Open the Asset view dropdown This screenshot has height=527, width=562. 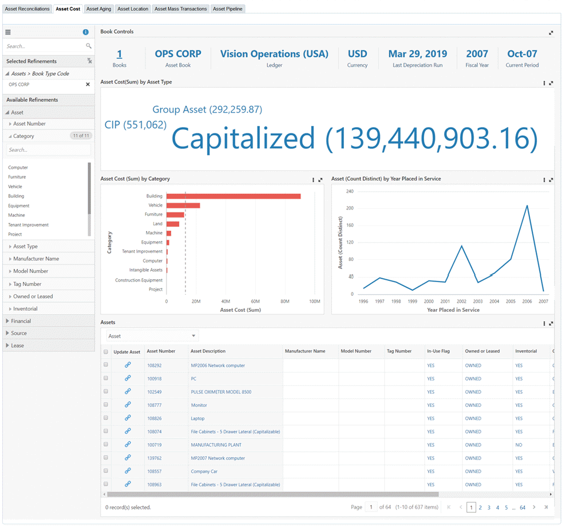[152, 336]
